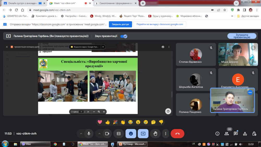Send the thumbs down reaction
This screenshot has width=261, height=147.
pyautogui.click(x=161, y=122)
